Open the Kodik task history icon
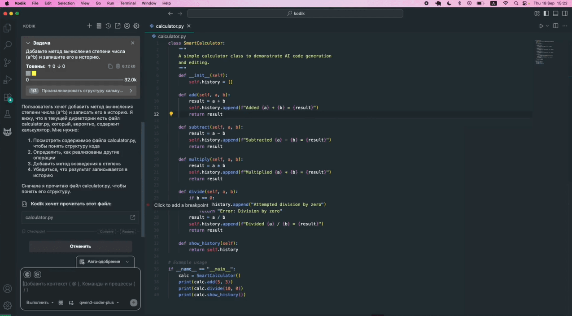Viewport: 572px width, 316px height. pos(108,26)
